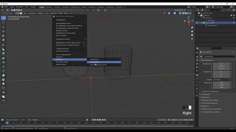Pick the Loop Cut tool

pyautogui.click(x=3, y=67)
